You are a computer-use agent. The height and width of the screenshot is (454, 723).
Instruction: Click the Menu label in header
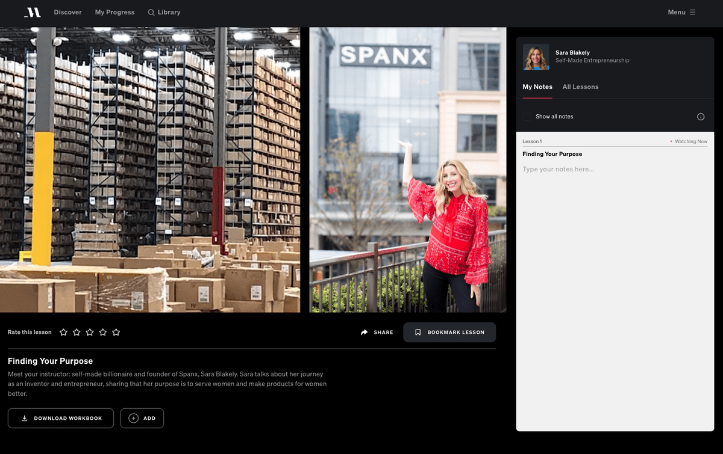(x=677, y=12)
